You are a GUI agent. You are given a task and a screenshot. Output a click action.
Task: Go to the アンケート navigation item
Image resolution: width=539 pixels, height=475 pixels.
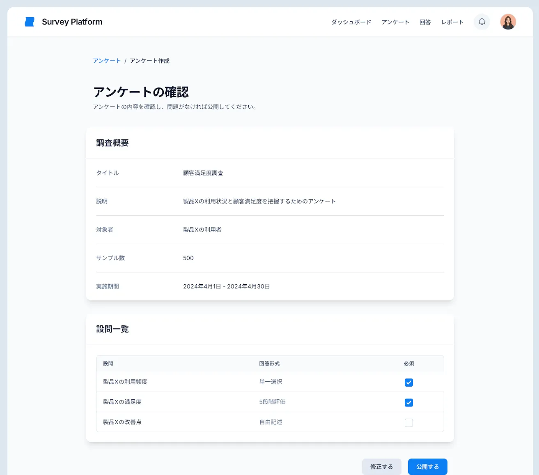coord(395,22)
